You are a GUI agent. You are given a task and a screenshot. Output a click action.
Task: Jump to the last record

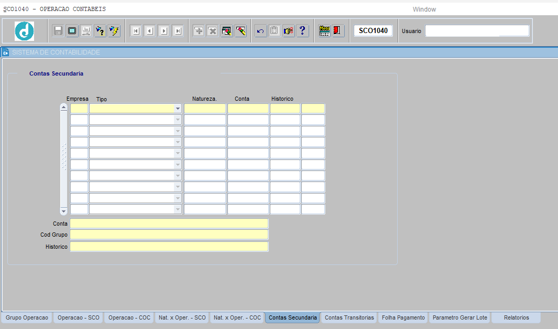pos(178,31)
